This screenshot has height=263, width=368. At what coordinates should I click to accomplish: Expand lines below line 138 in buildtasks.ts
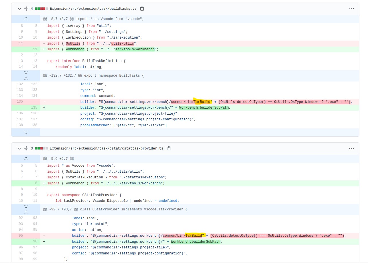tap(26, 132)
